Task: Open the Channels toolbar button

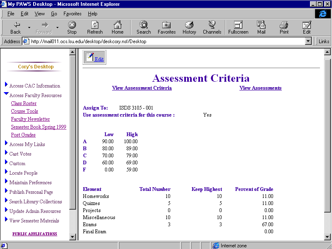Action: pyautogui.click(x=212, y=28)
